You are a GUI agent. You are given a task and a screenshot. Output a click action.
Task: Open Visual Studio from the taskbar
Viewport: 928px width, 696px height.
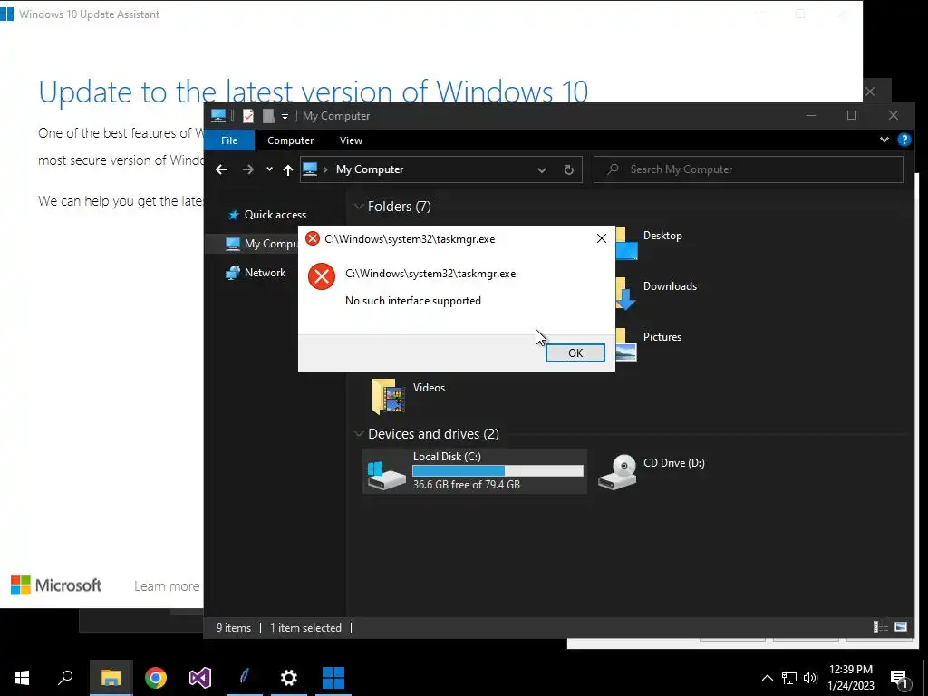pyautogui.click(x=200, y=678)
